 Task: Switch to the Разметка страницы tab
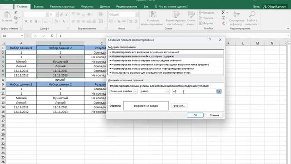(62, 6)
